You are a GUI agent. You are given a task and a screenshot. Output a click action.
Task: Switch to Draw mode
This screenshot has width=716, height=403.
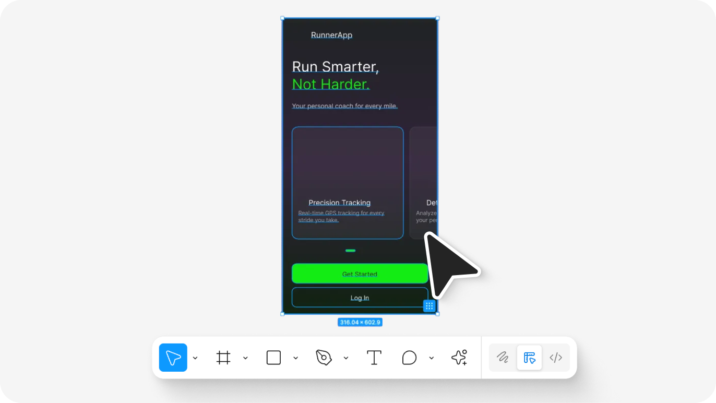[x=503, y=358]
